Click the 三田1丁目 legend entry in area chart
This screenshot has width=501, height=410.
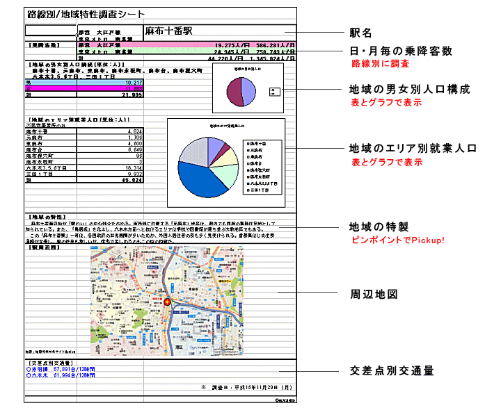pos(257,190)
